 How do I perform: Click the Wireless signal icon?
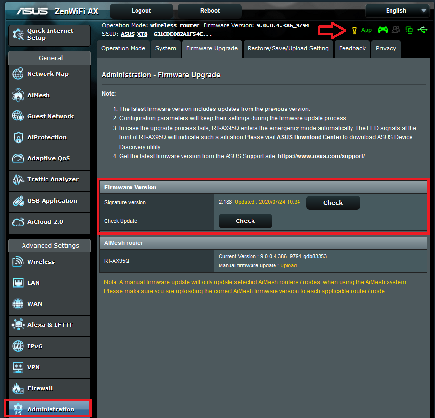click(x=18, y=262)
